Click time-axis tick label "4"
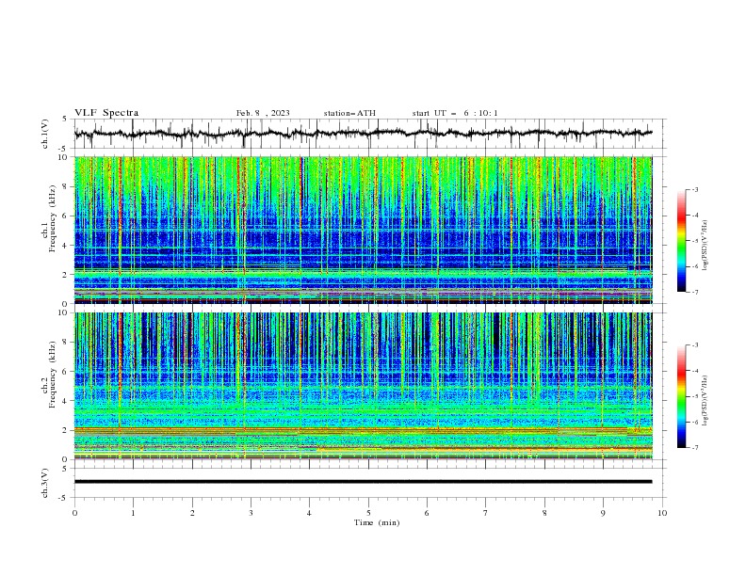Viewport: 746px width, 576px height. [x=309, y=513]
